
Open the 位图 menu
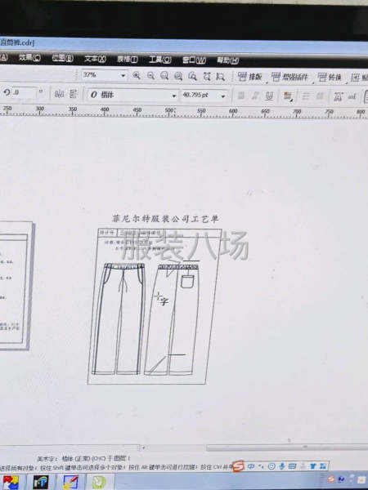(x=63, y=58)
